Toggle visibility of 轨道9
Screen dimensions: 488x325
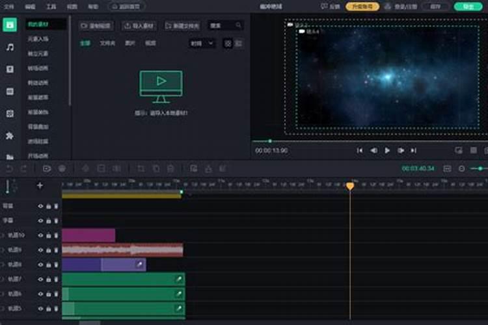click(40, 250)
